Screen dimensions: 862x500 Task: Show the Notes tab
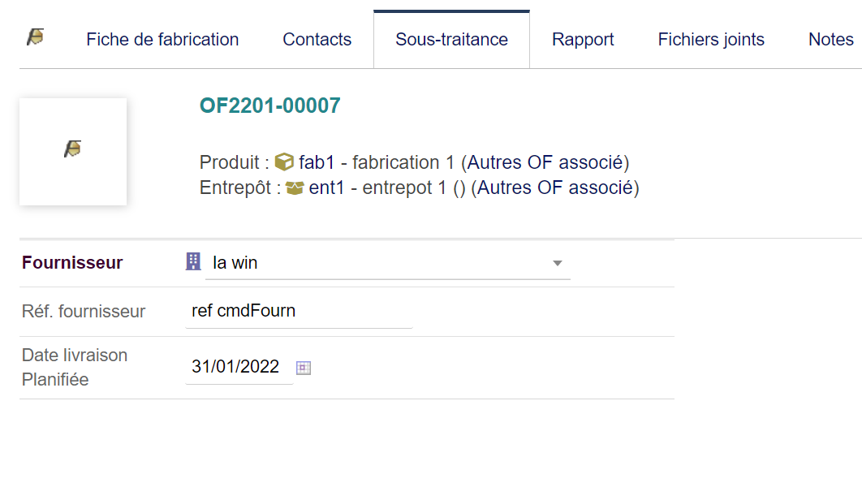[x=830, y=40]
